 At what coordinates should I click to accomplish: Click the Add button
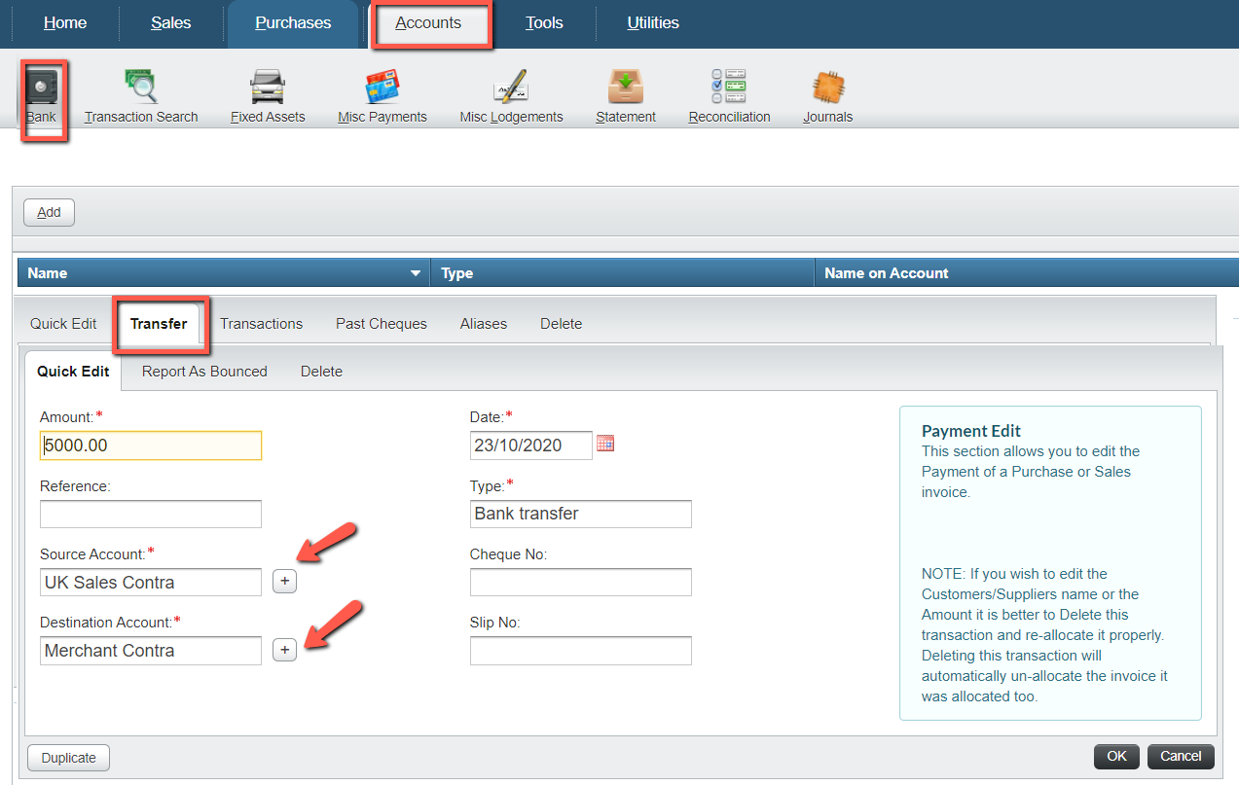pos(49,212)
